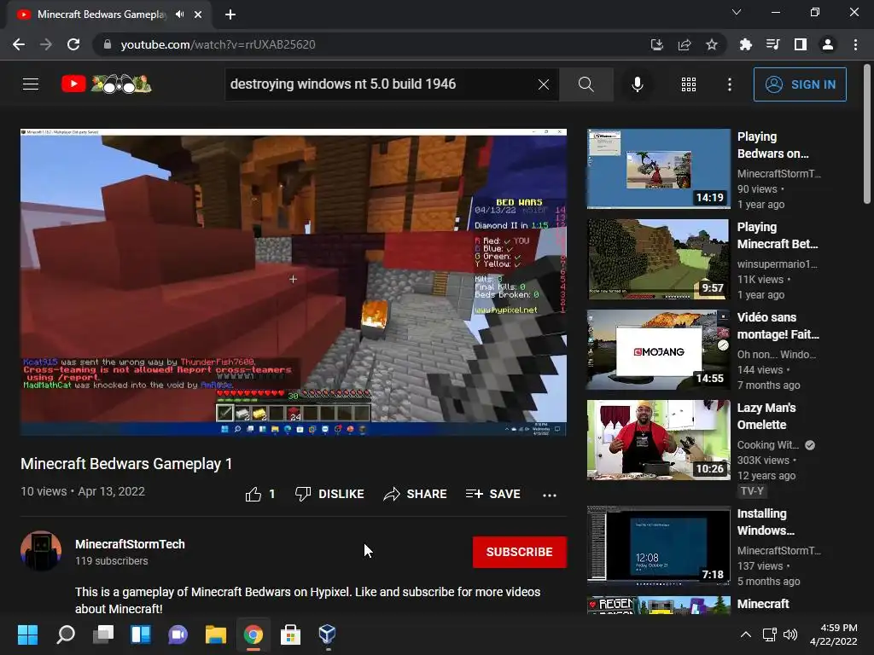Show hidden tray icons chevron
The width and height of the screenshot is (874, 655).
[746, 635]
